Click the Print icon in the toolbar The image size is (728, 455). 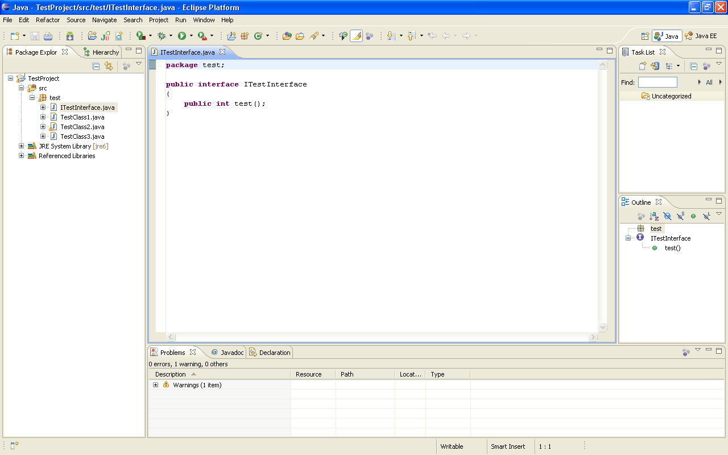(x=48, y=36)
